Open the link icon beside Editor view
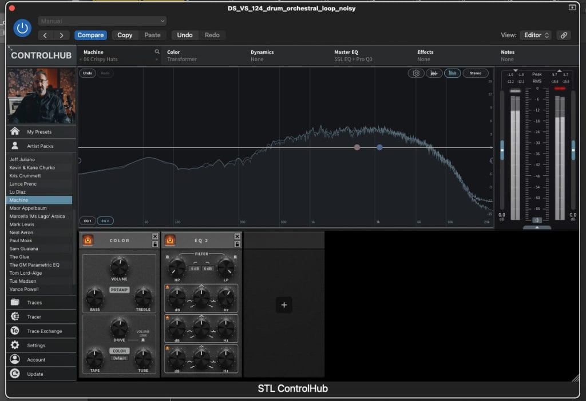This screenshot has width=586, height=401. [x=564, y=35]
